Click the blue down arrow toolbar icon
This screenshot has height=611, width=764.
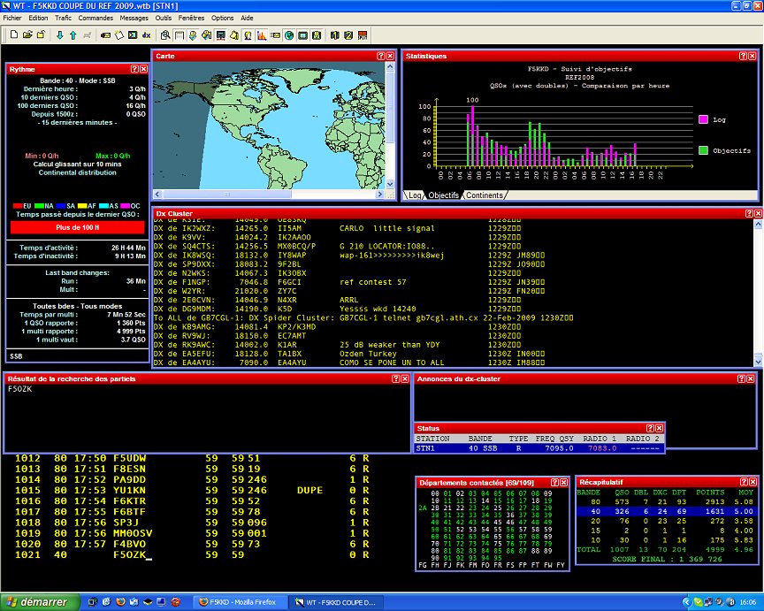click(x=59, y=35)
